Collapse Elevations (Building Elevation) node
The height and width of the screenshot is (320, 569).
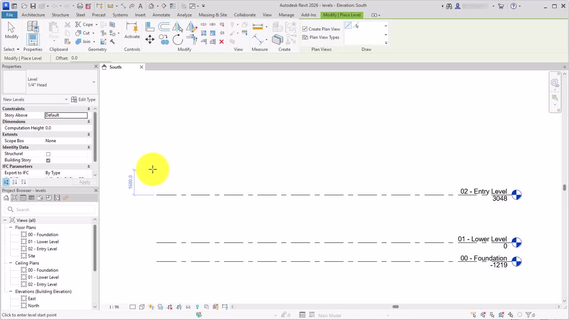(11, 292)
